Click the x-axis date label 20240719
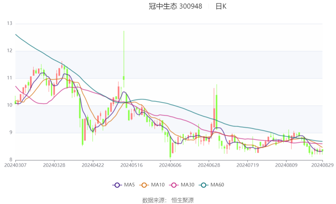 pos(247,165)
